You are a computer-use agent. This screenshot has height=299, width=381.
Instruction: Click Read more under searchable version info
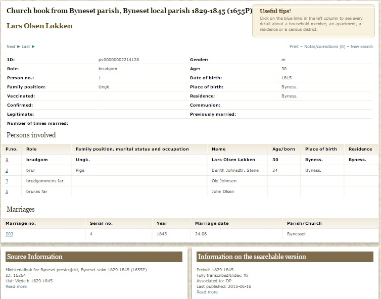(207, 292)
